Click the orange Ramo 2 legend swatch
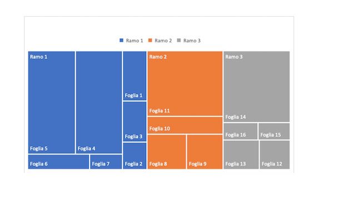The width and height of the screenshot is (339, 205). (150, 40)
